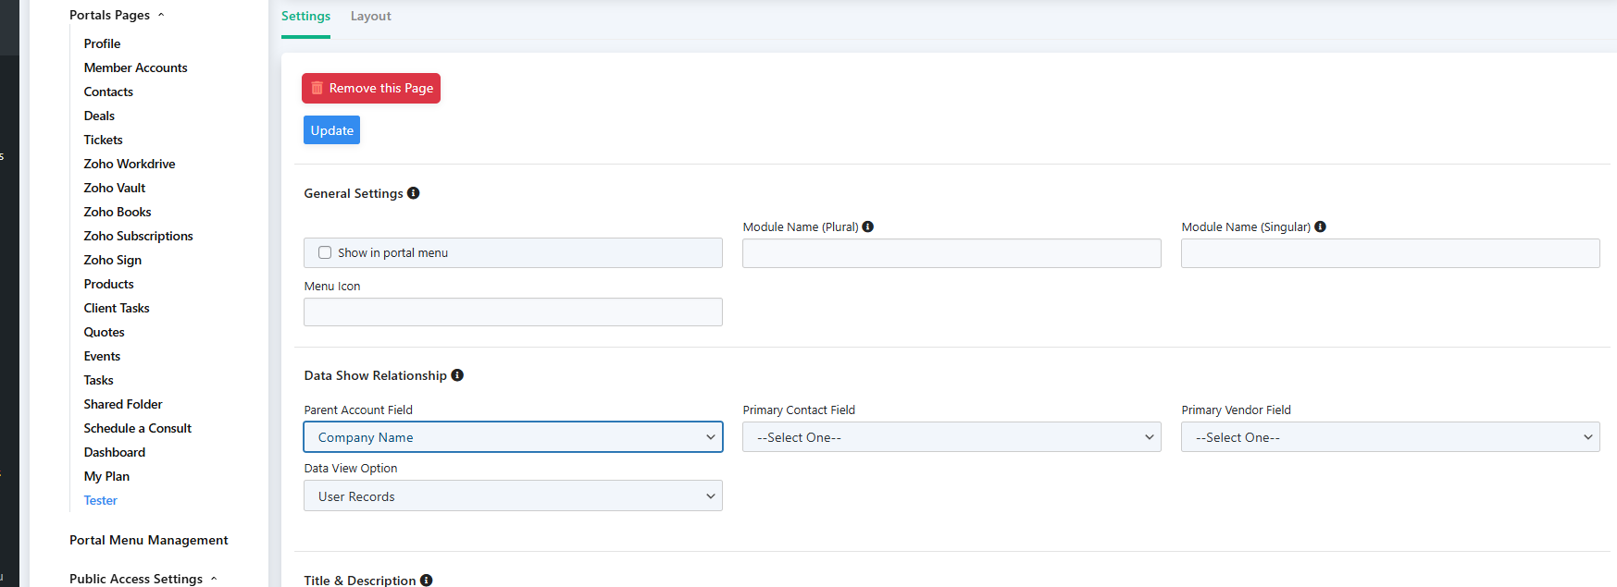Image resolution: width=1617 pixels, height=587 pixels.
Task: Open the Primary Contact Field dropdown
Action: (952, 437)
